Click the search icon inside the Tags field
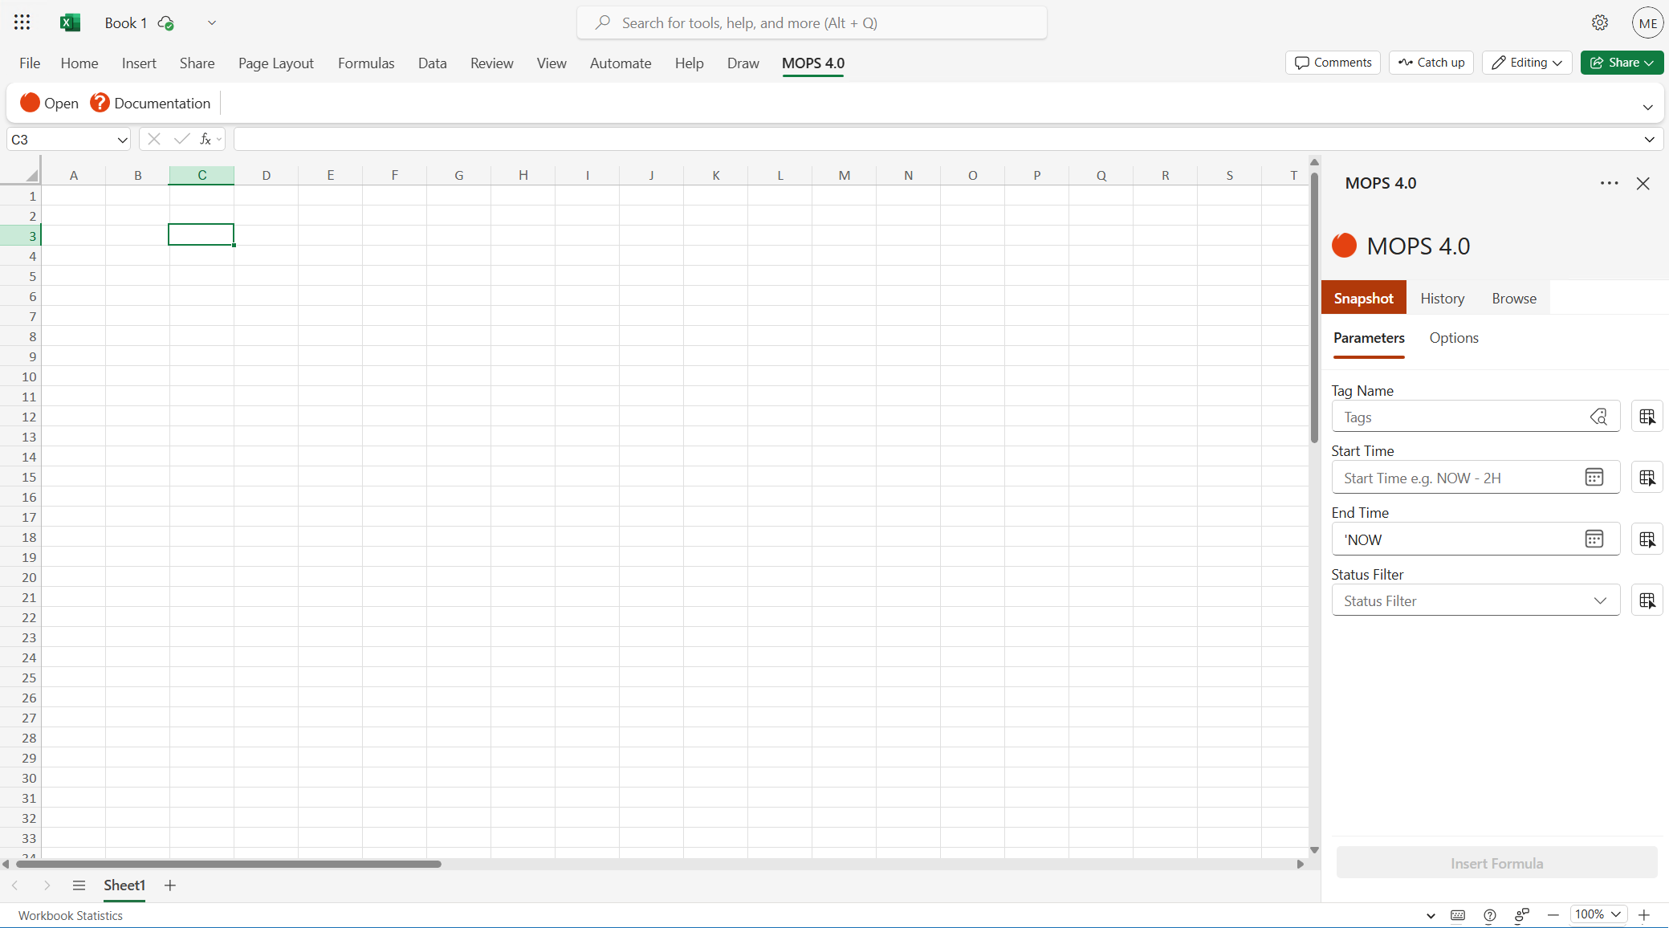 1598,417
